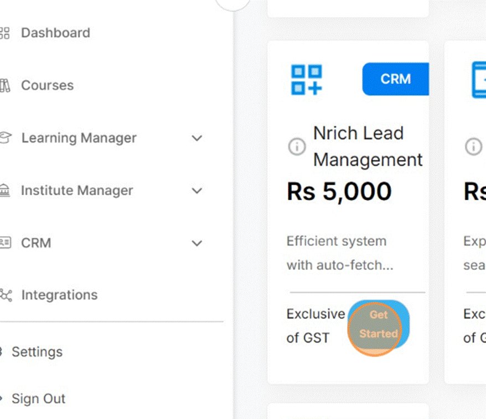Screen dimensions: 486x419
Task: Click info icon on the second pricing card
Action: click(x=473, y=147)
